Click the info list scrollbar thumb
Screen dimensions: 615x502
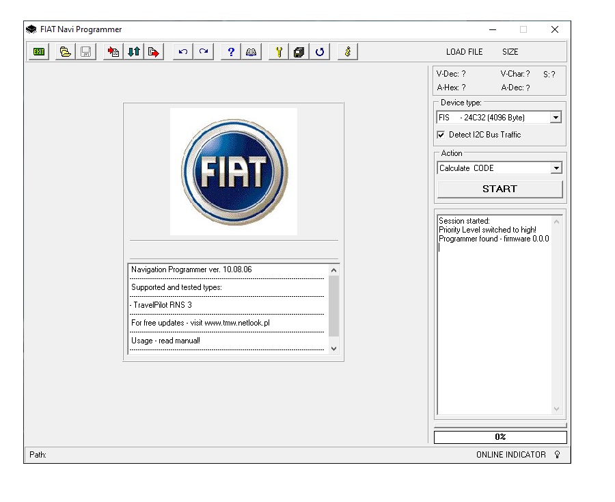pyautogui.click(x=333, y=306)
